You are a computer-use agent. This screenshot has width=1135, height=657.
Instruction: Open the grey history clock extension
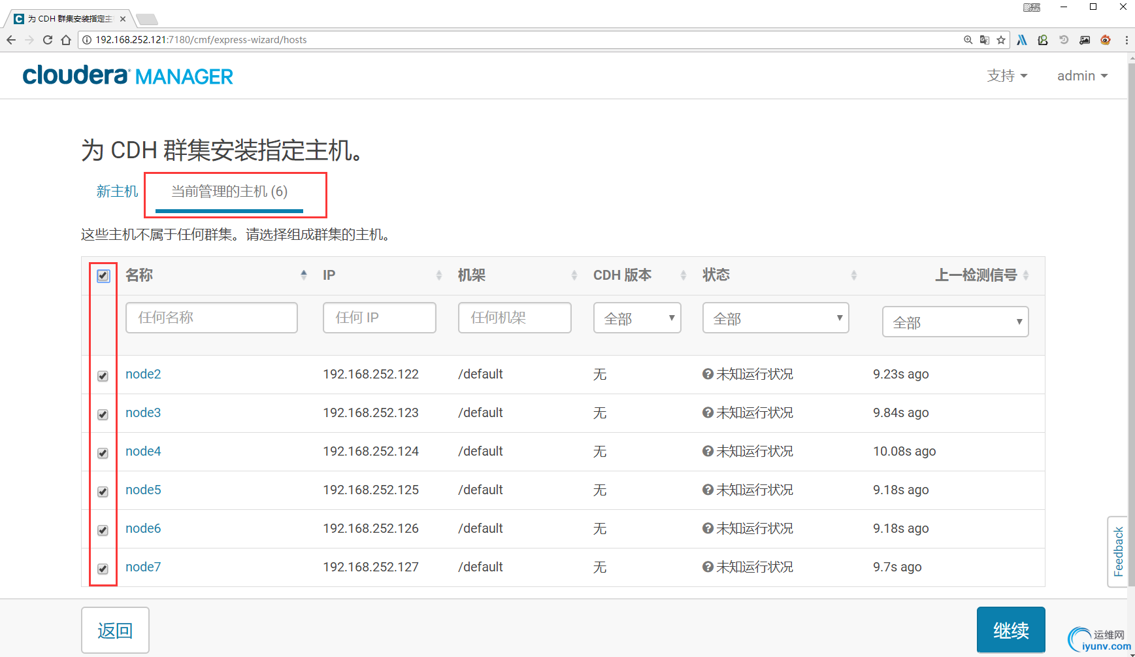click(1064, 40)
